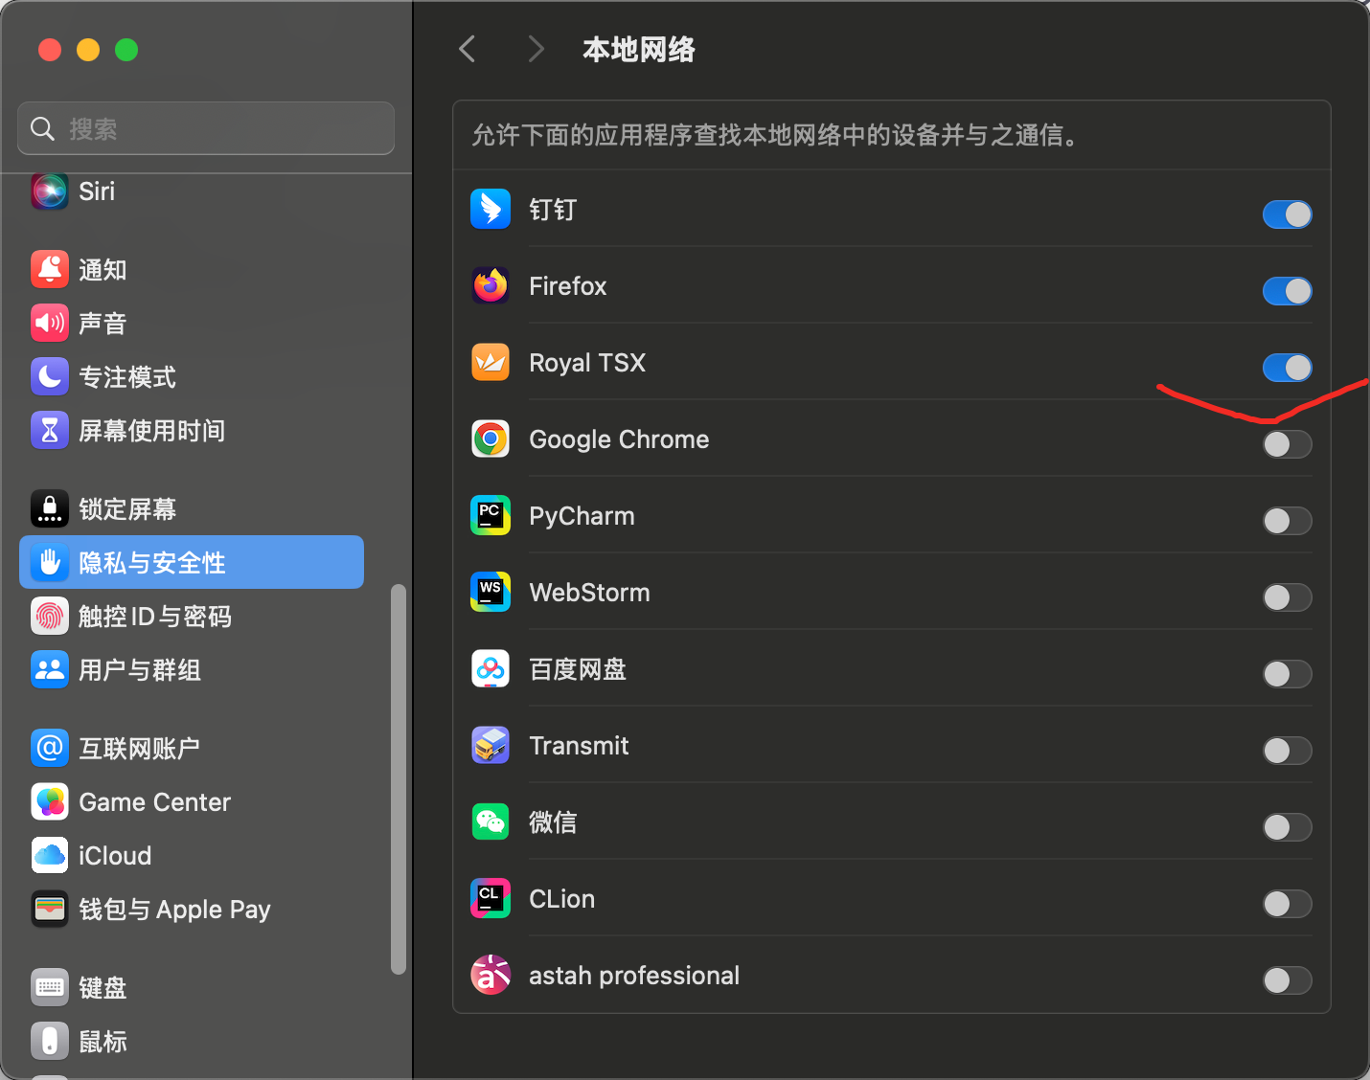This screenshot has height=1080, width=1370.
Task: Open 互联网账户 settings
Action: (192, 749)
